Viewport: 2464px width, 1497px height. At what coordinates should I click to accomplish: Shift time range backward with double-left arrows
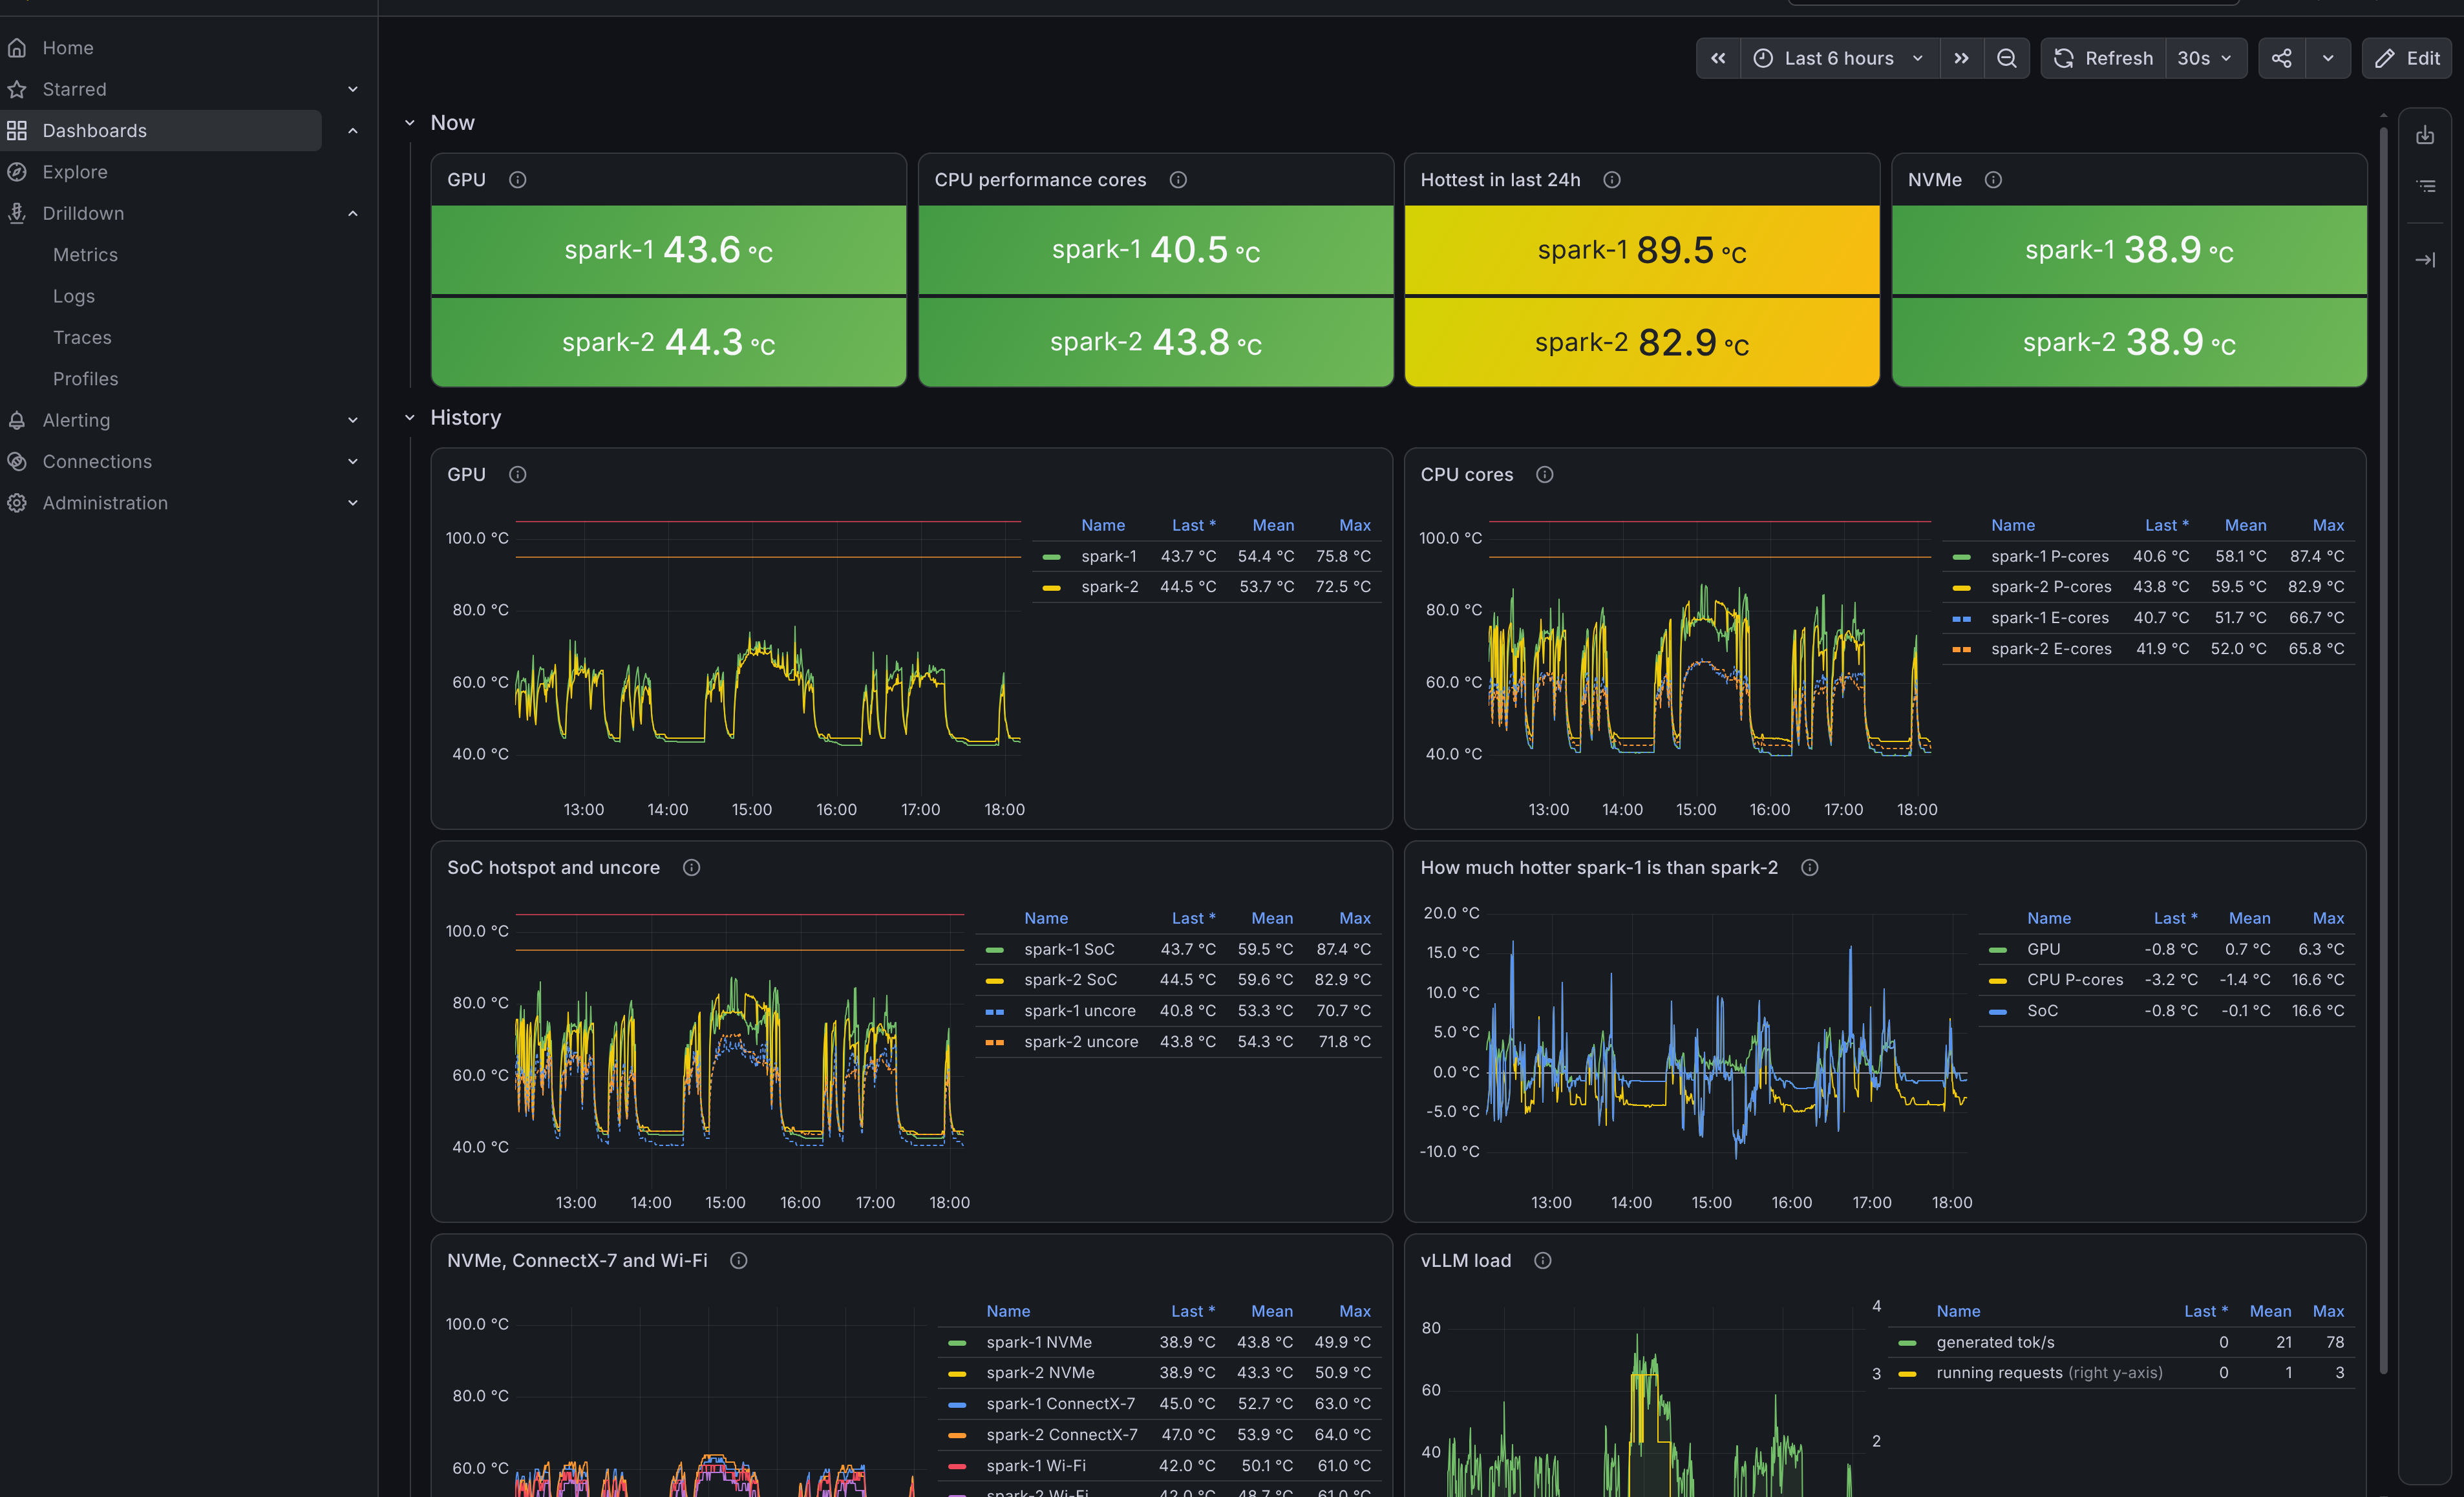(1718, 58)
